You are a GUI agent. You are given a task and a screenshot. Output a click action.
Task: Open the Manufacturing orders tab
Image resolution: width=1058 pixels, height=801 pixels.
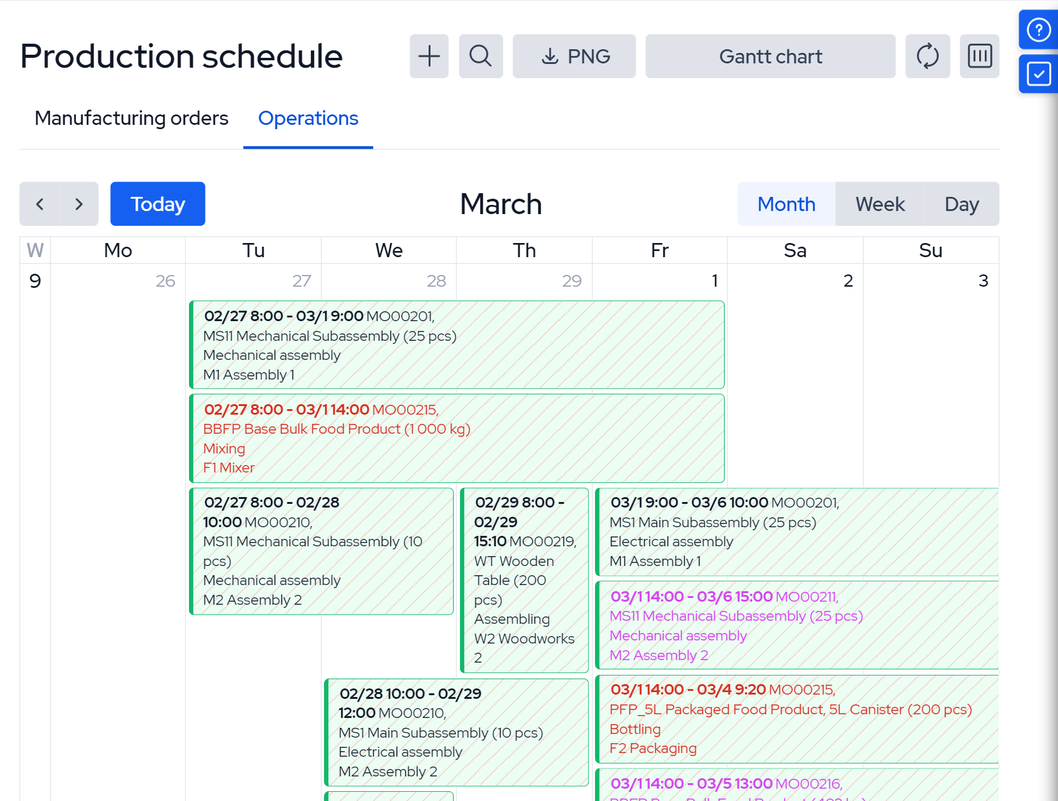tap(131, 118)
